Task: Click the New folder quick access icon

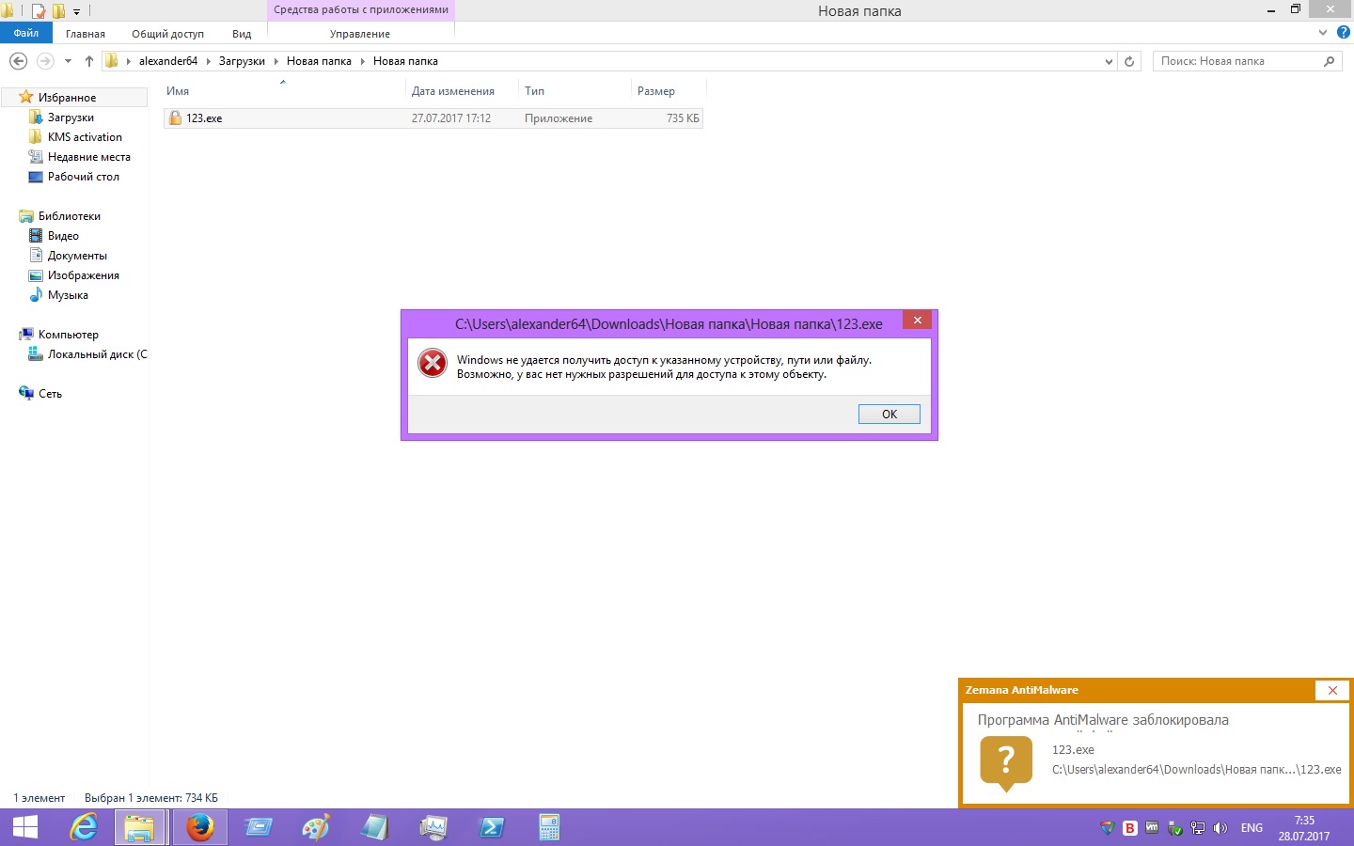Action: (58, 11)
